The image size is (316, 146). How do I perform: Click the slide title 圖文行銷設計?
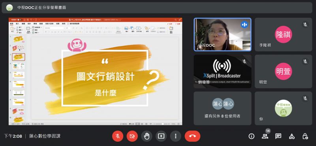click(x=105, y=77)
